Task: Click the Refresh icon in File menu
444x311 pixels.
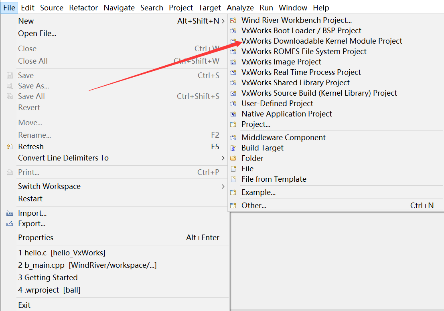Action: (x=10, y=146)
